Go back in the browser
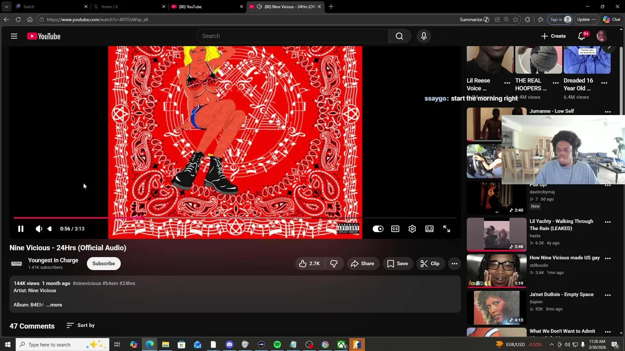This screenshot has height=351, width=625. point(6,19)
